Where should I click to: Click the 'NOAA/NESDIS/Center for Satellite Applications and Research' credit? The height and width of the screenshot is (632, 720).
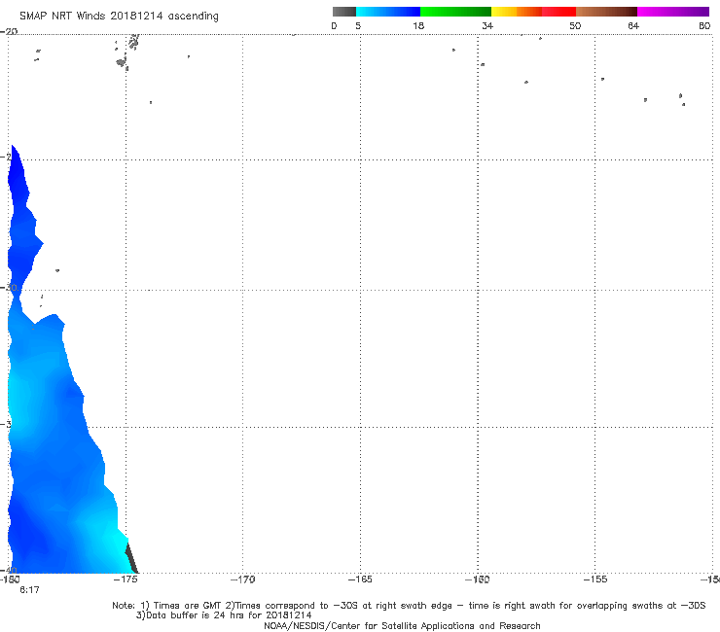tap(402, 625)
